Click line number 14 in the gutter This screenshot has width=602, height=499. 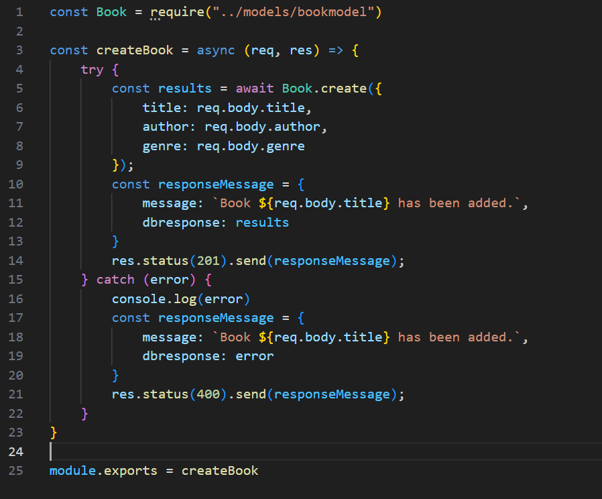15,261
